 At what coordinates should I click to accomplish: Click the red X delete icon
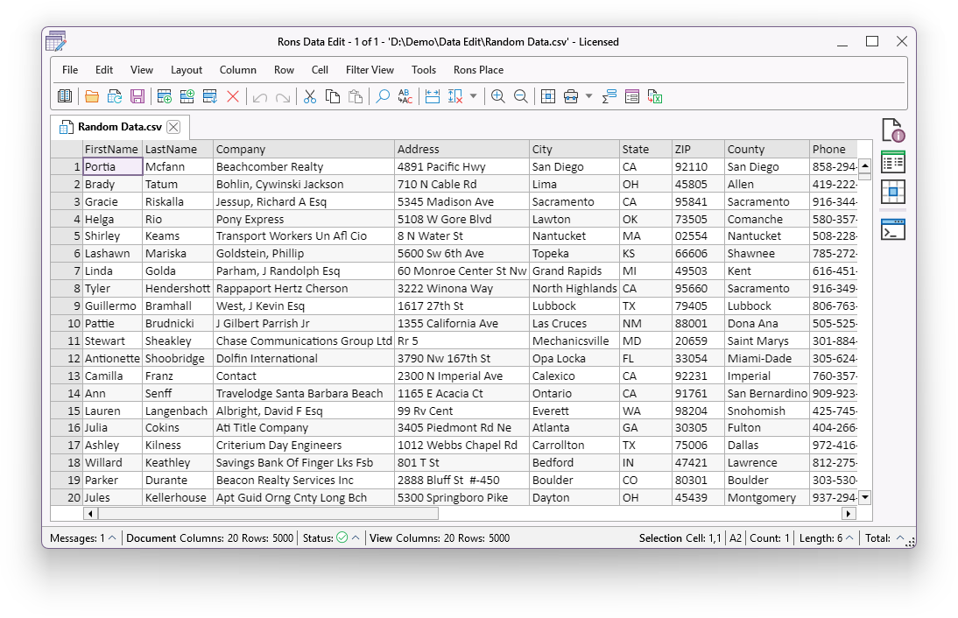[233, 96]
